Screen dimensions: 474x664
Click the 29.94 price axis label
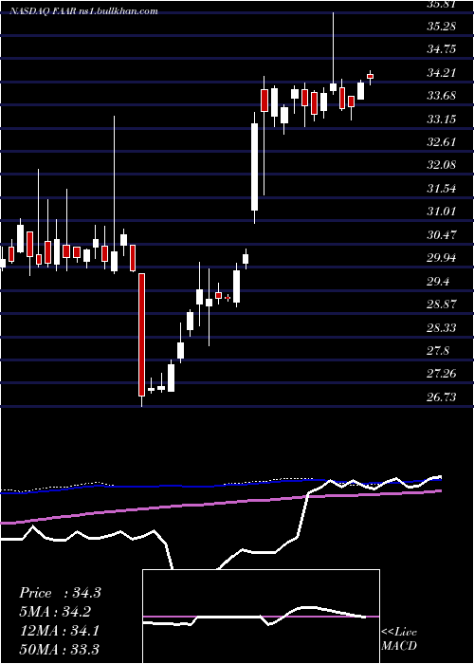pyautogui.click(x=441, y=258)
